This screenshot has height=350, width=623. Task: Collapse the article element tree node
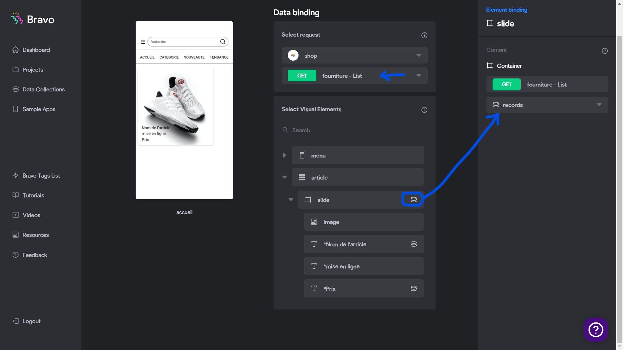[285, 177]
